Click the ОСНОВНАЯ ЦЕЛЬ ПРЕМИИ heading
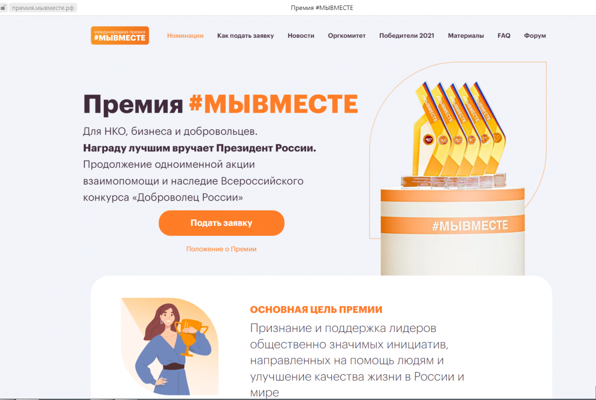The image size is (596, 400). (316, 310)
